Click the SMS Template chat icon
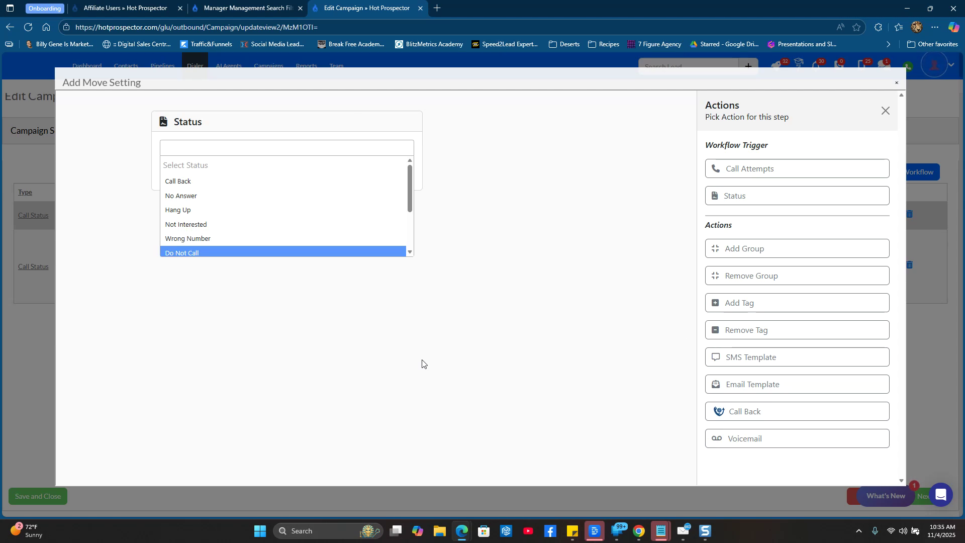The image size is (965, 543). pos(716,357)
